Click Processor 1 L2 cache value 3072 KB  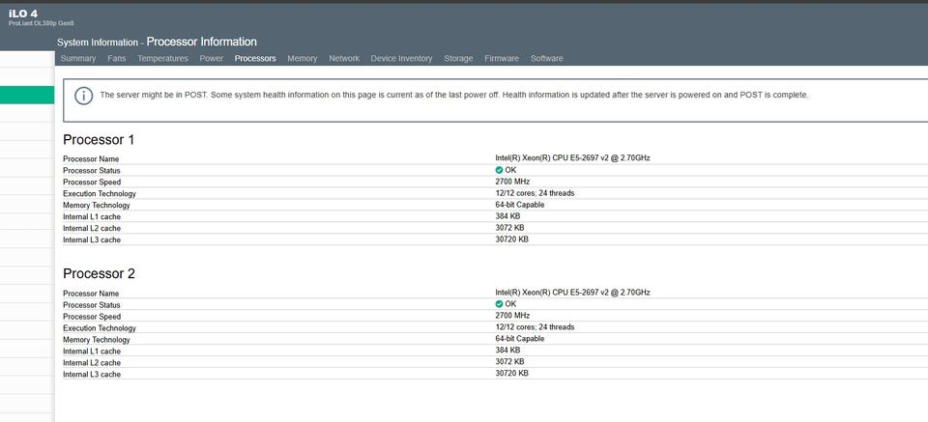point(509,228)
